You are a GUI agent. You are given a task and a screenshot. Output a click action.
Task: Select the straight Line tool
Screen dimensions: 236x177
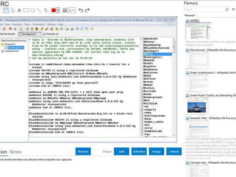tap(39, 10)
